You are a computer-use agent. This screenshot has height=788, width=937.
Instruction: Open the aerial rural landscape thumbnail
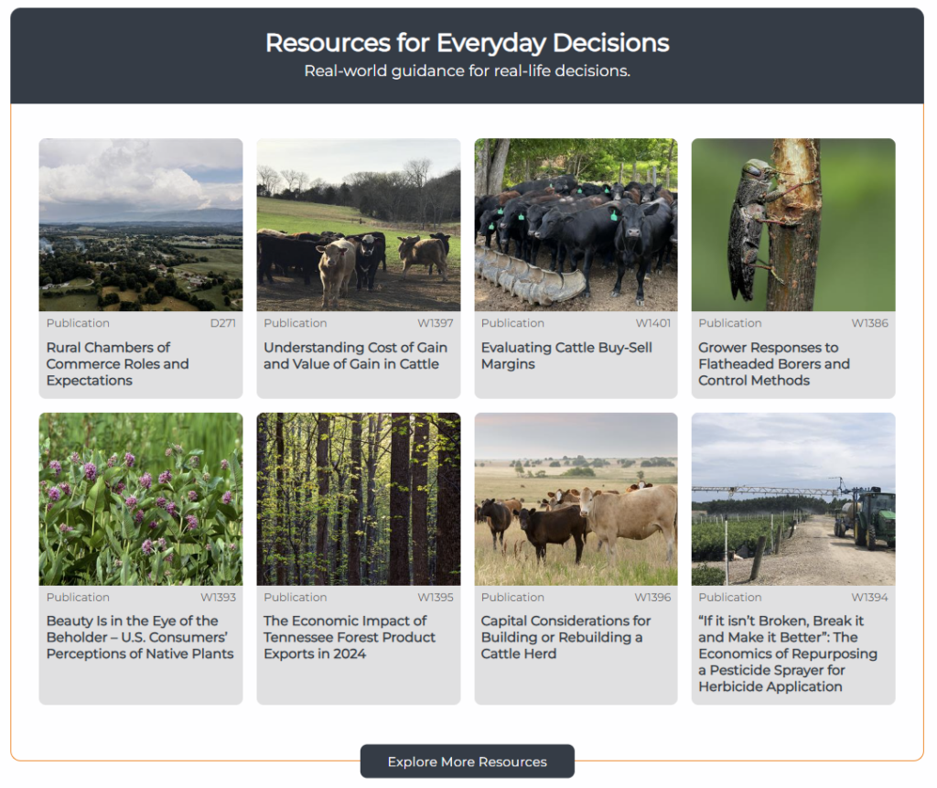(141, 225)
